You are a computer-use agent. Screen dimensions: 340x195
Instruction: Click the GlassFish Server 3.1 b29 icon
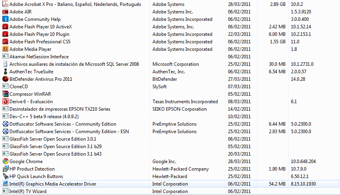point(6,147)
